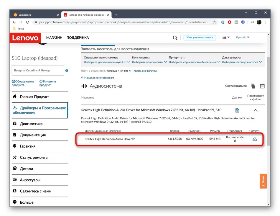Expand the update severity filter
Image resolution: width=280 pixels, height=216 pixels.
click(x=195, y=62)
